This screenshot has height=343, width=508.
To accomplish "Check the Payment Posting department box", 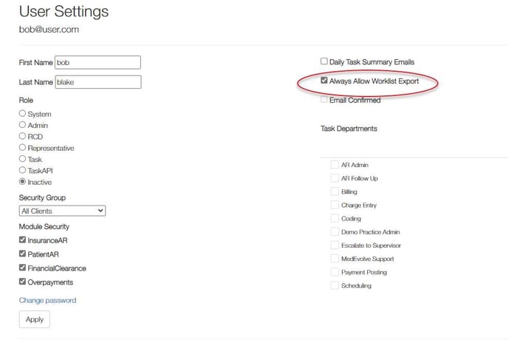I will click(335, 272).
